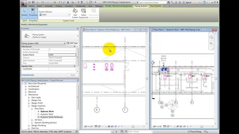
Task: Open the type selector dropdown arrow in Properties
Action: click(x=78, y=36)
